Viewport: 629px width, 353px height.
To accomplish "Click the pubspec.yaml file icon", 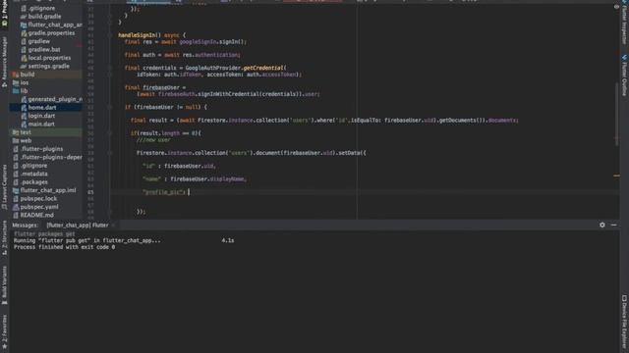I will (x=16, y=207).
